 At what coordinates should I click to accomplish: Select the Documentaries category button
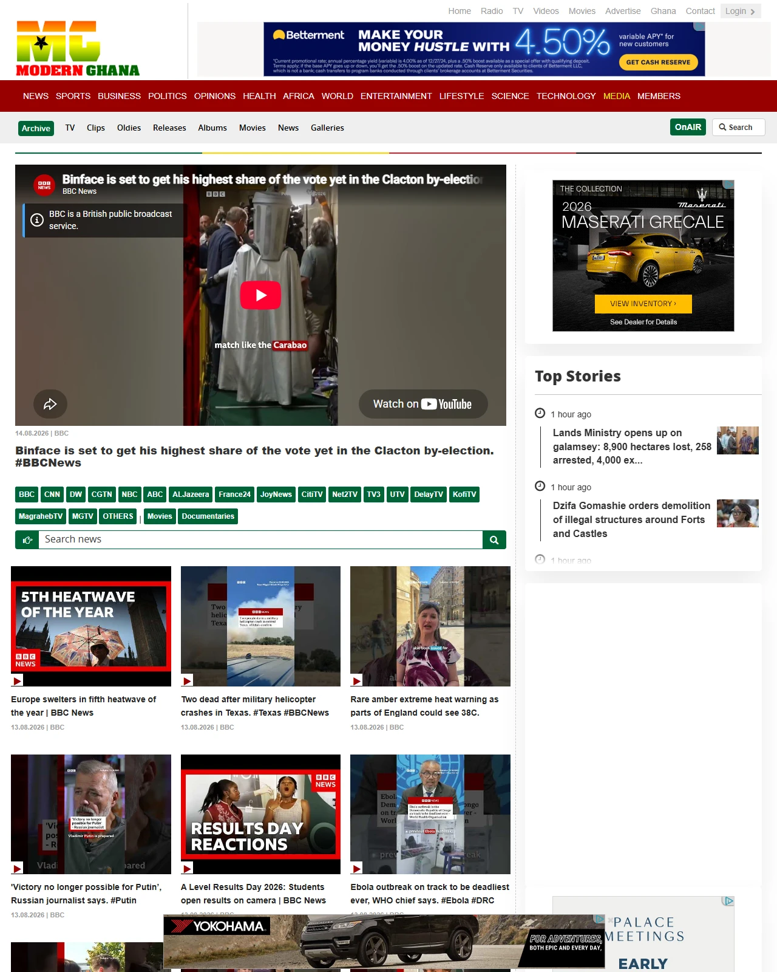[208, 516]
